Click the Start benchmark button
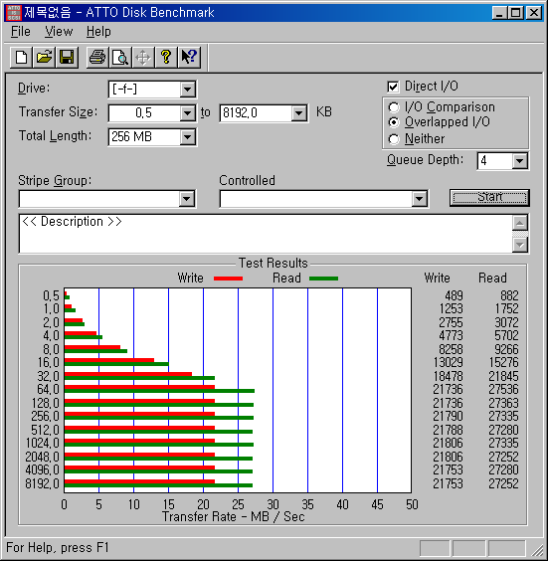 [489, 198]
